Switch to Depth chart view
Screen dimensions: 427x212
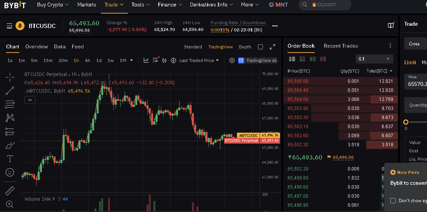pyautogui.click(x=245, y=47)
